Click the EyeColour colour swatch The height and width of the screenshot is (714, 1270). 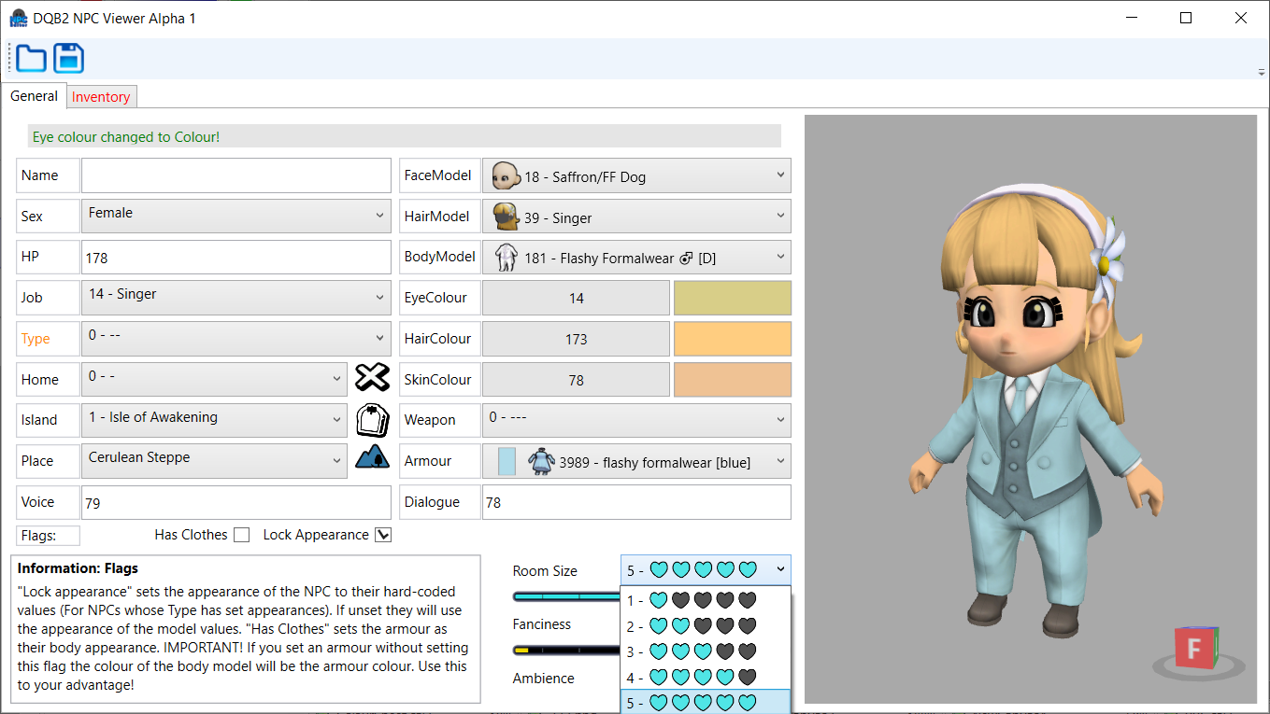pyautogui.click(x=733, y=298)
